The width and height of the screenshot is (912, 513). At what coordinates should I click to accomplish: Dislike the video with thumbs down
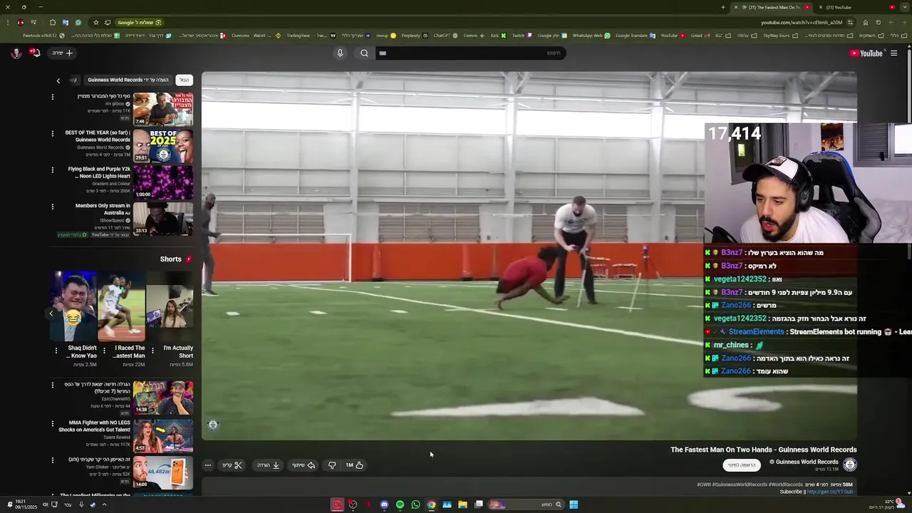point(332,465)
